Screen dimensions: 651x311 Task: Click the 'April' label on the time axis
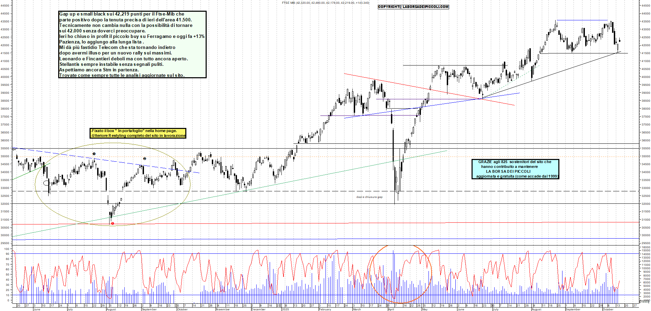coord(391,309)
